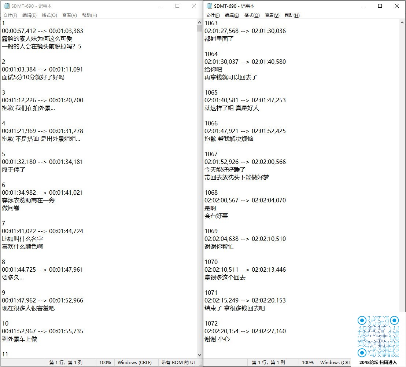
Task: Open 帮助(H) menu in left Notepad window
Action: tap(89, 15)
